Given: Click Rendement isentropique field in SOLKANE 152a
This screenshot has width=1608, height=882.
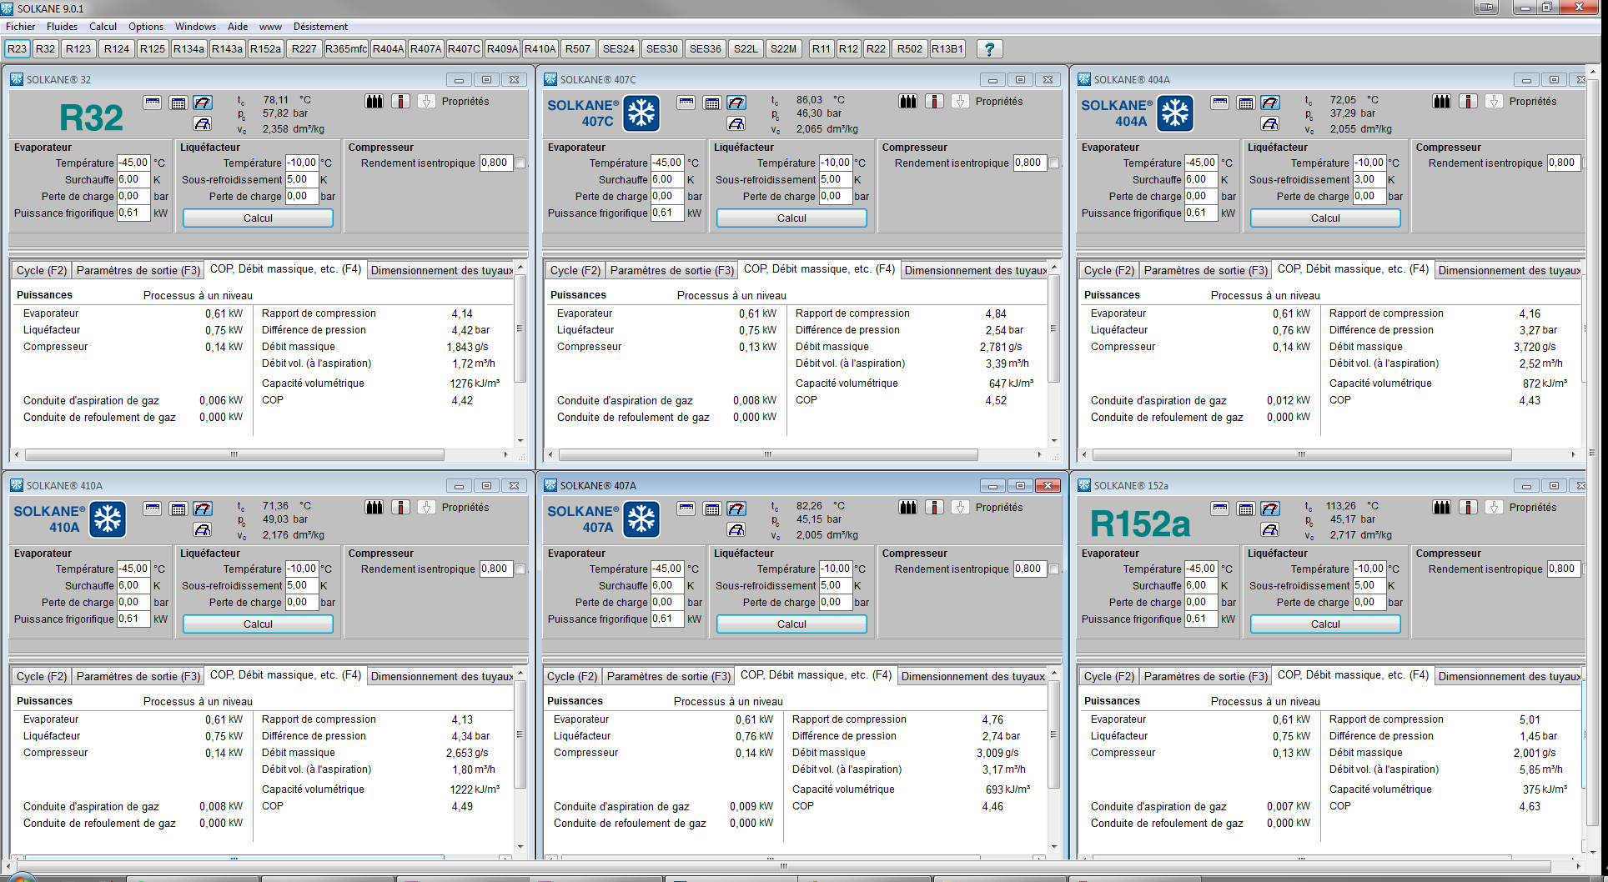Looking at the screenshot, I should pyautogui.click(x=1563, y=569).
